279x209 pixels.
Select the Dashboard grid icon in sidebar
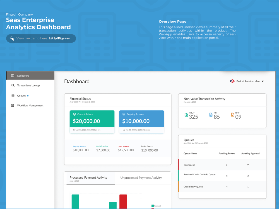point(13,76)
